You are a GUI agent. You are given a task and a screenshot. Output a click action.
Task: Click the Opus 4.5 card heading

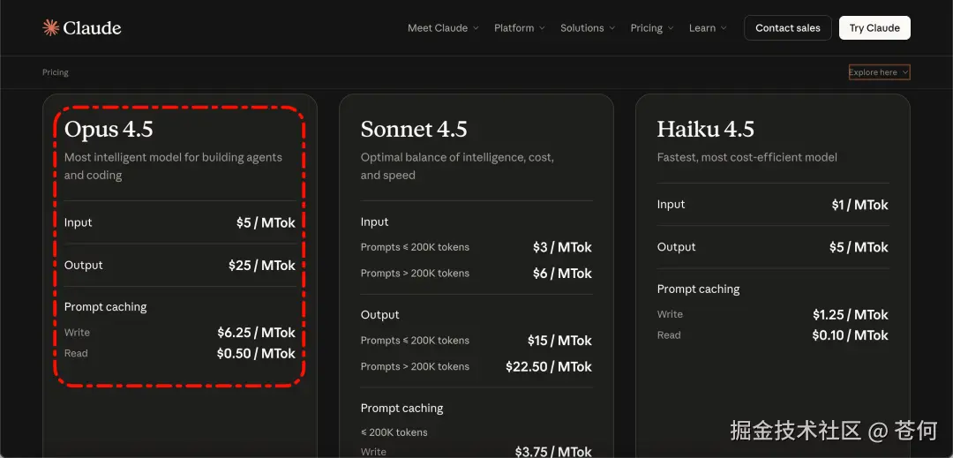[109, 130]
